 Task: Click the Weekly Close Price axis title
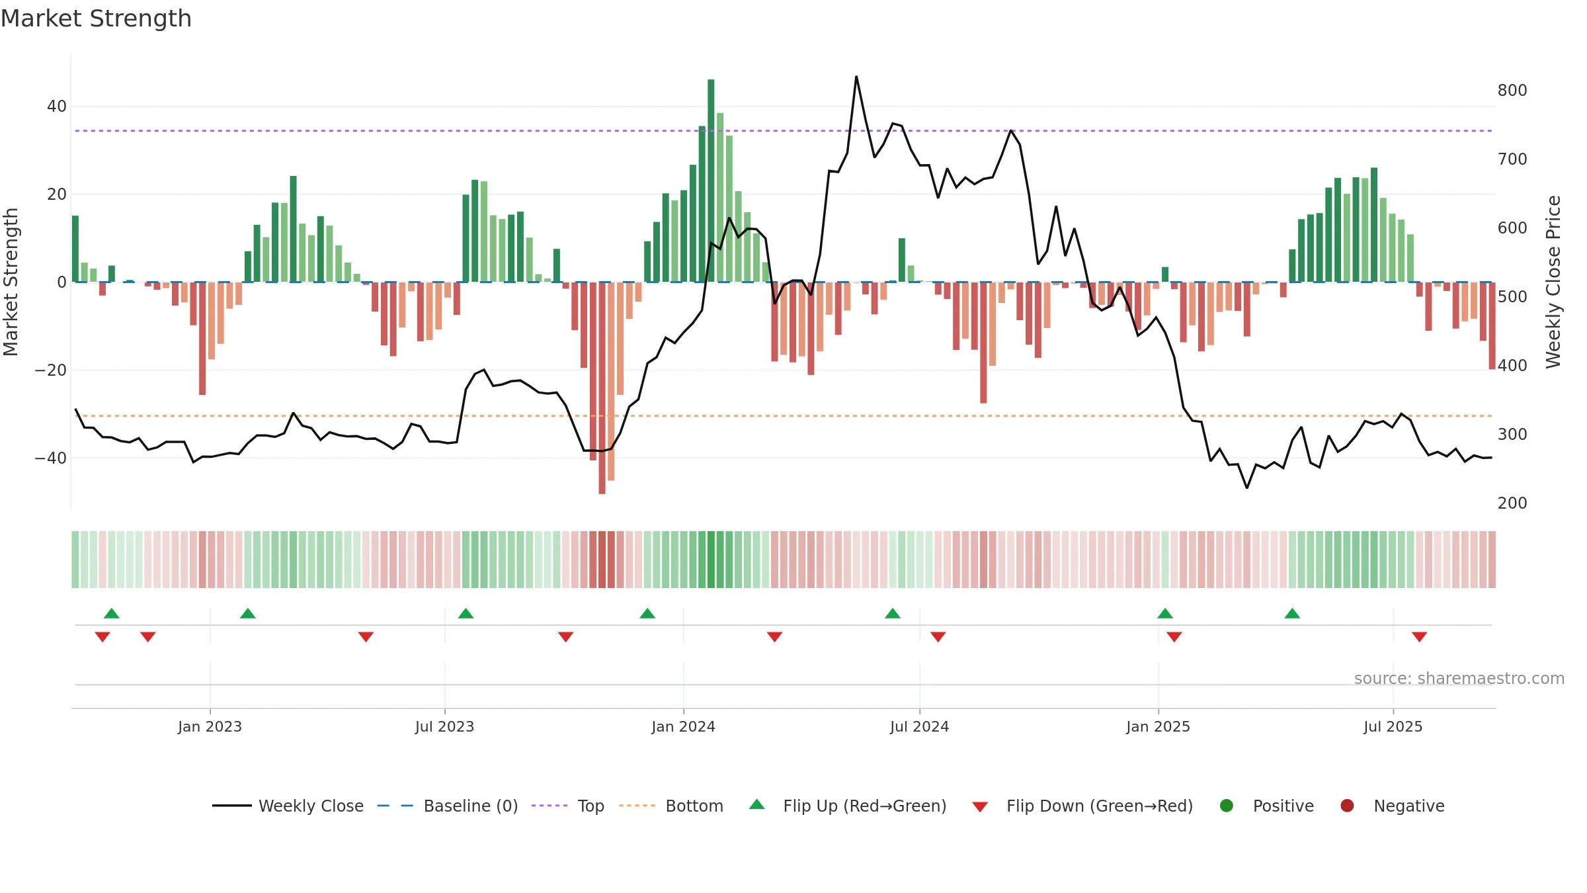point(1553,282)
